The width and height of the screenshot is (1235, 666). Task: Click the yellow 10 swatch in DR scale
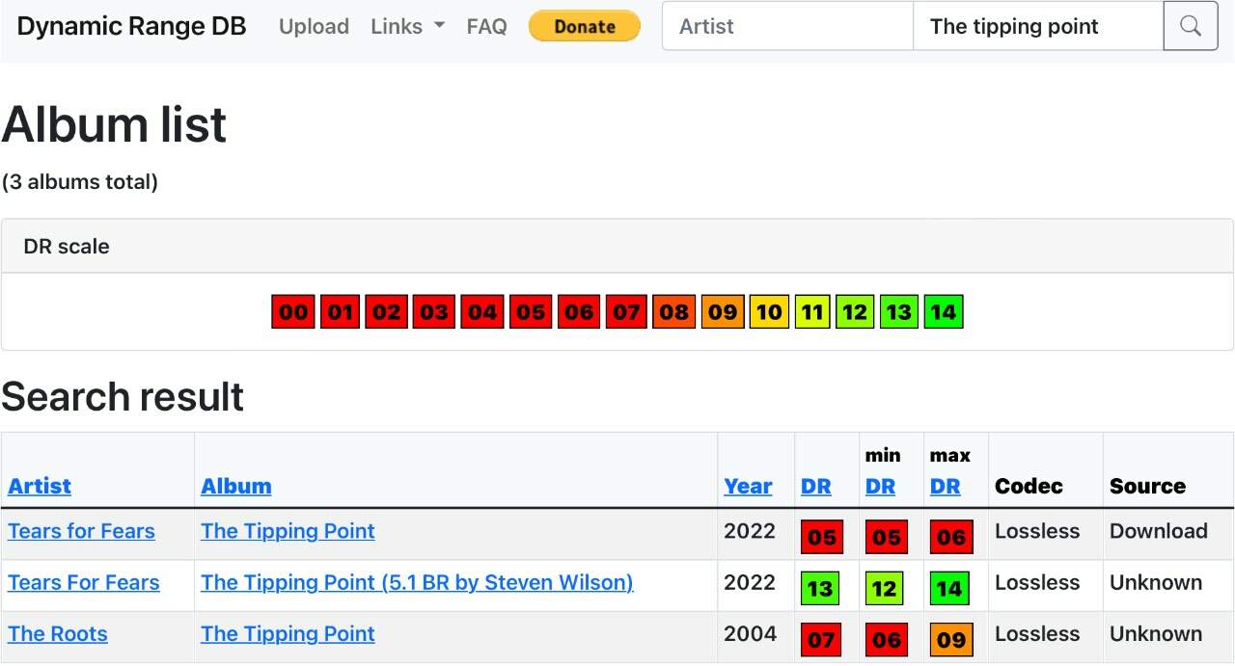[x=769, y=311]
